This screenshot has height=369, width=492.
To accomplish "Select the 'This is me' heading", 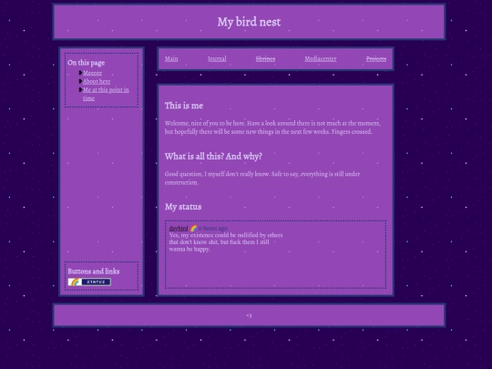I will (x=184, y=106).
